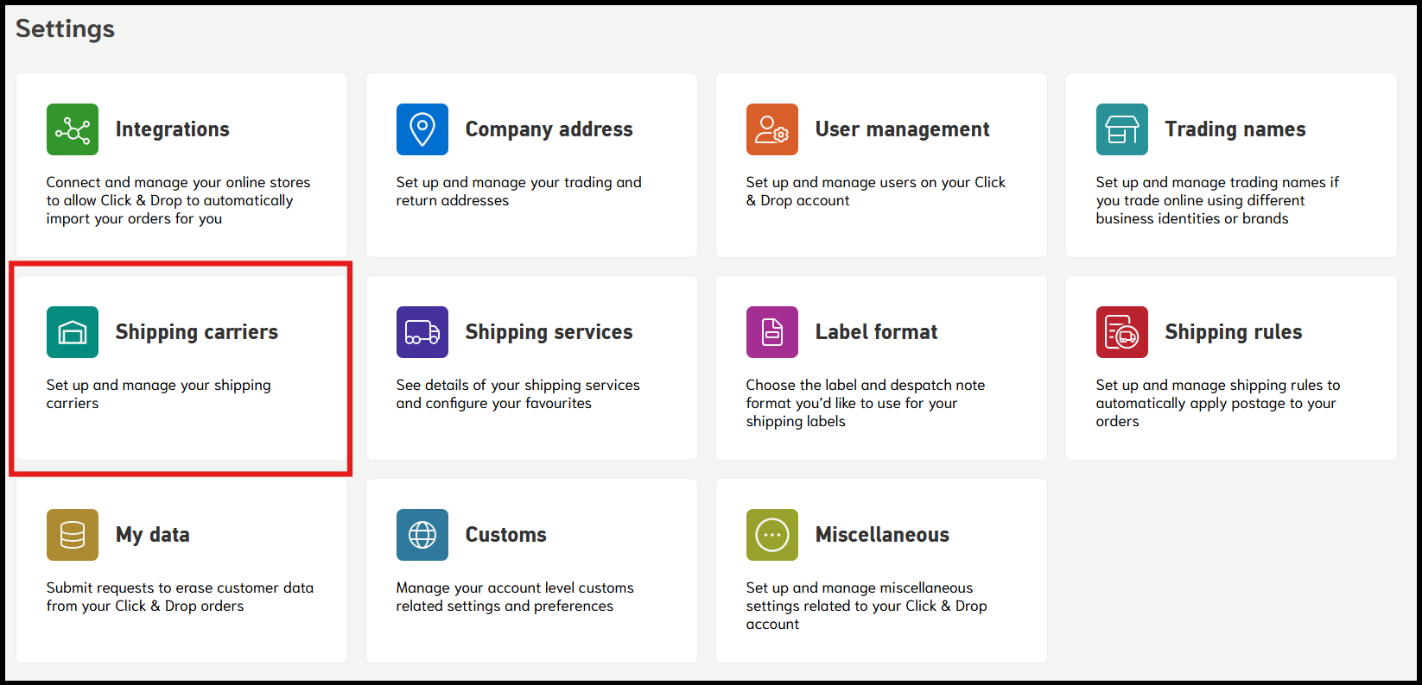The image size is (1422, 685).
Task: Go to User management heading
Action: [902, 129]
